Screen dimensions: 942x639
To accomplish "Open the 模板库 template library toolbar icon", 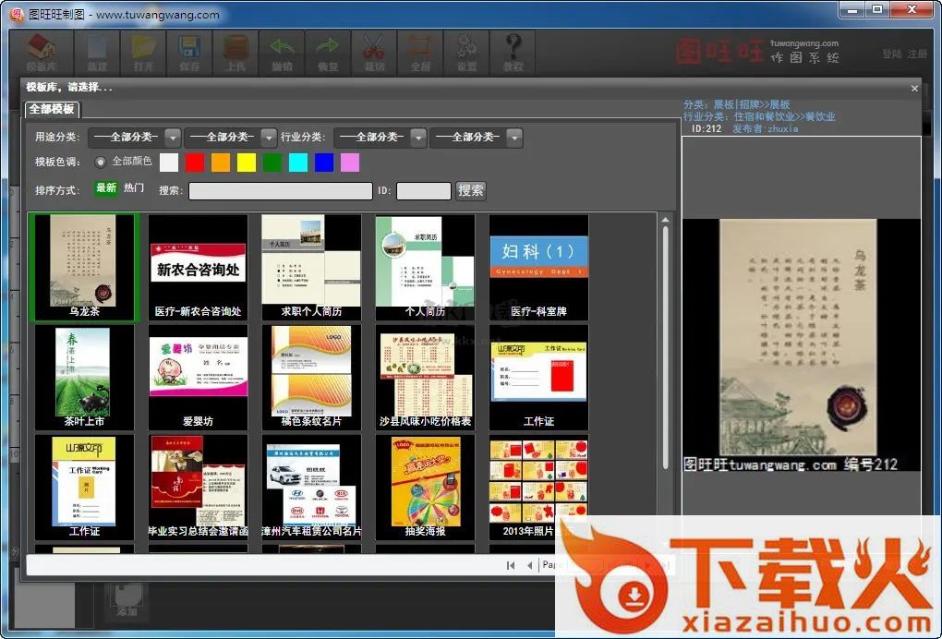I will (x=41, y=53).
